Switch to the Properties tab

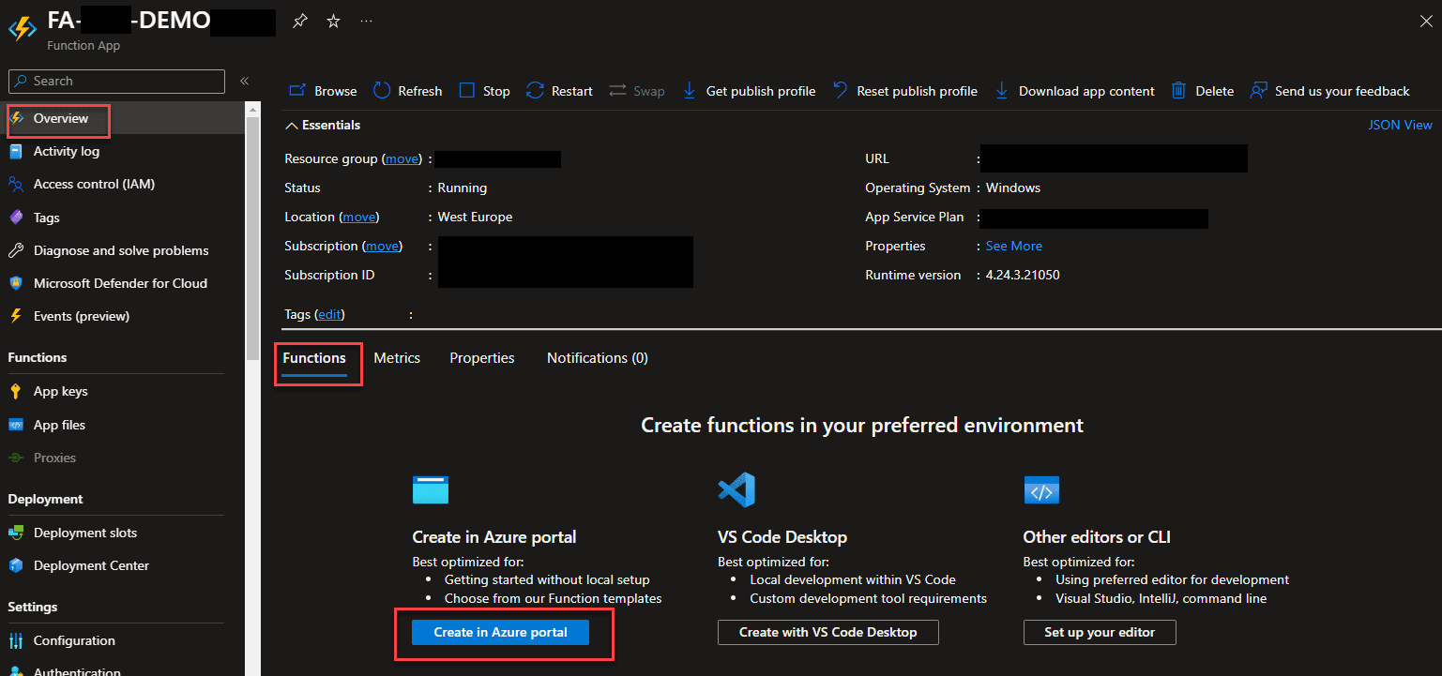(481, 358)
